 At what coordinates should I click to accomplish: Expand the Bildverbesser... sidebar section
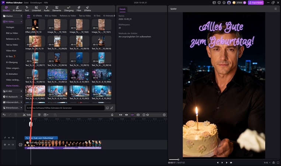[13, 108]
